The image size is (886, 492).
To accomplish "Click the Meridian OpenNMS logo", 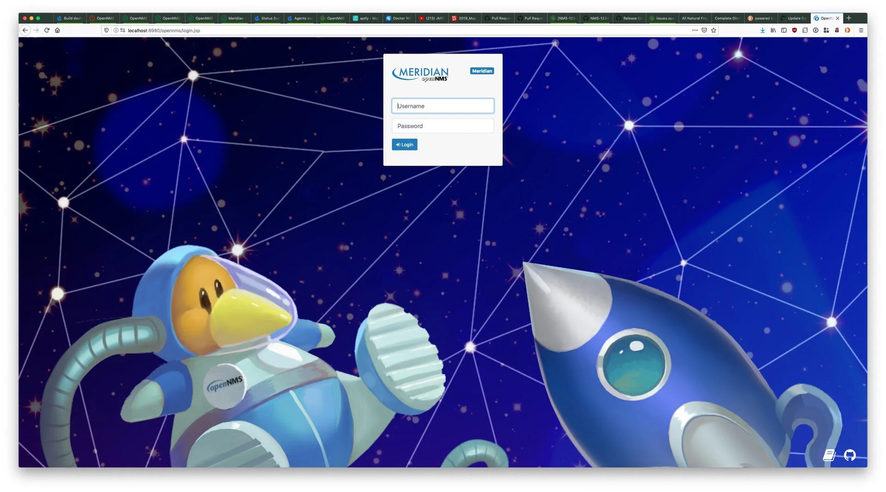I will point(420,74).
